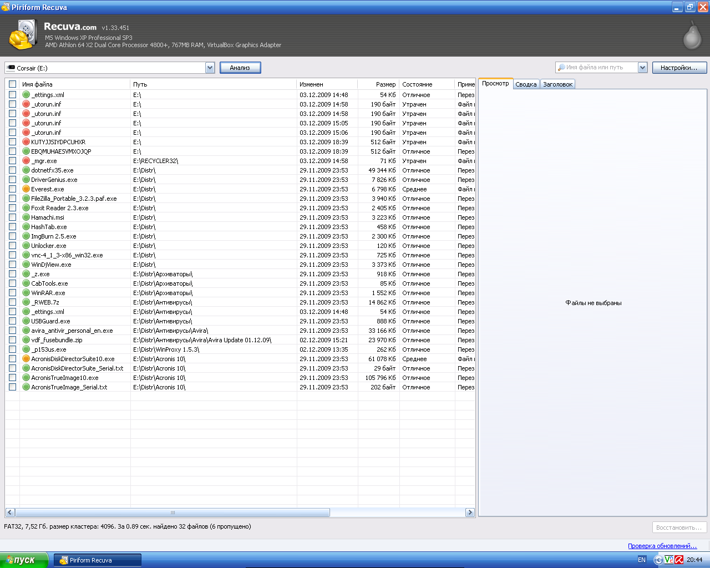This screenshot has width=710, height=568.
Task: Open the file name filter dropdown arrow
Action: point(642,68)
